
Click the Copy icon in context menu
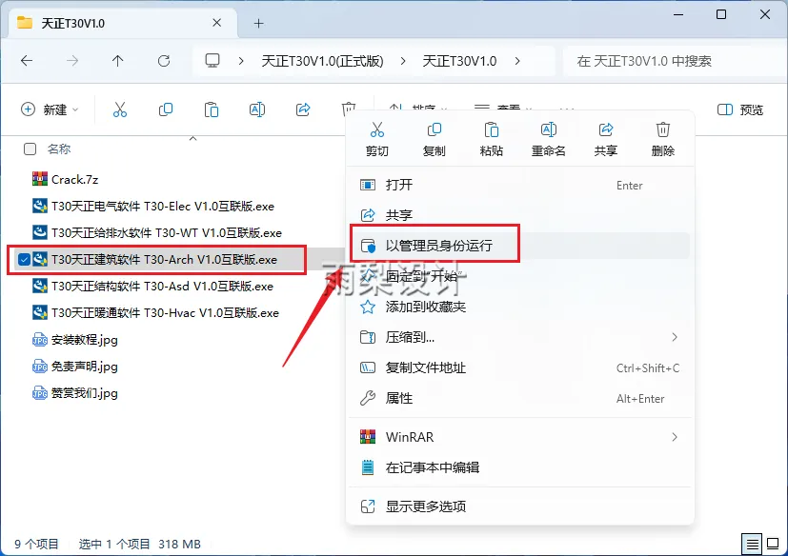pyautogui.click(x=434, y=129)
